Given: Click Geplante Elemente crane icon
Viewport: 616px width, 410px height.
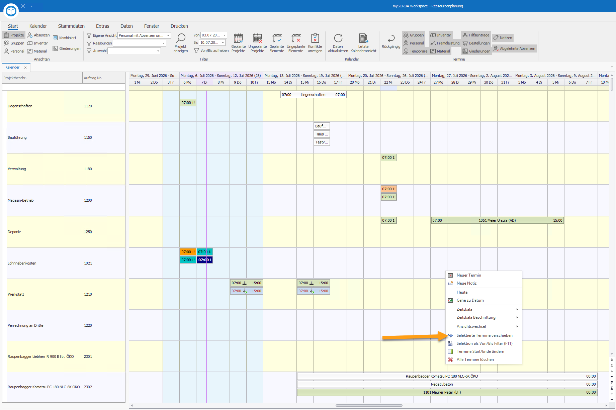Looking at the screenshot, I should [x=277, y=38].
